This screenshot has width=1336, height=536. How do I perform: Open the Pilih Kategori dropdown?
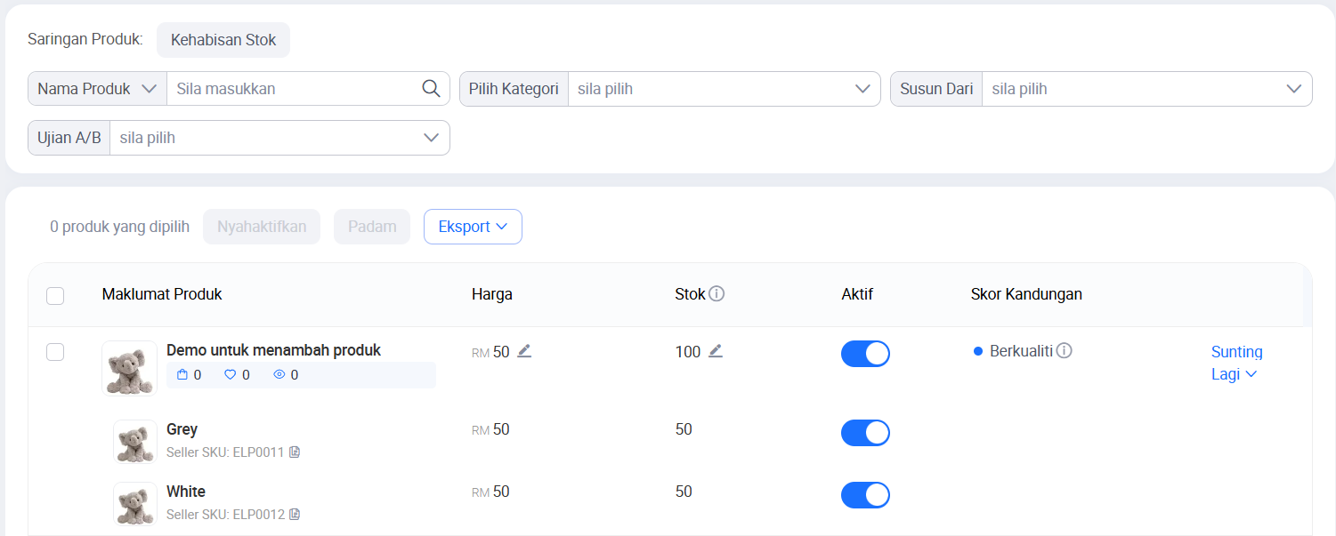point(723,89)
